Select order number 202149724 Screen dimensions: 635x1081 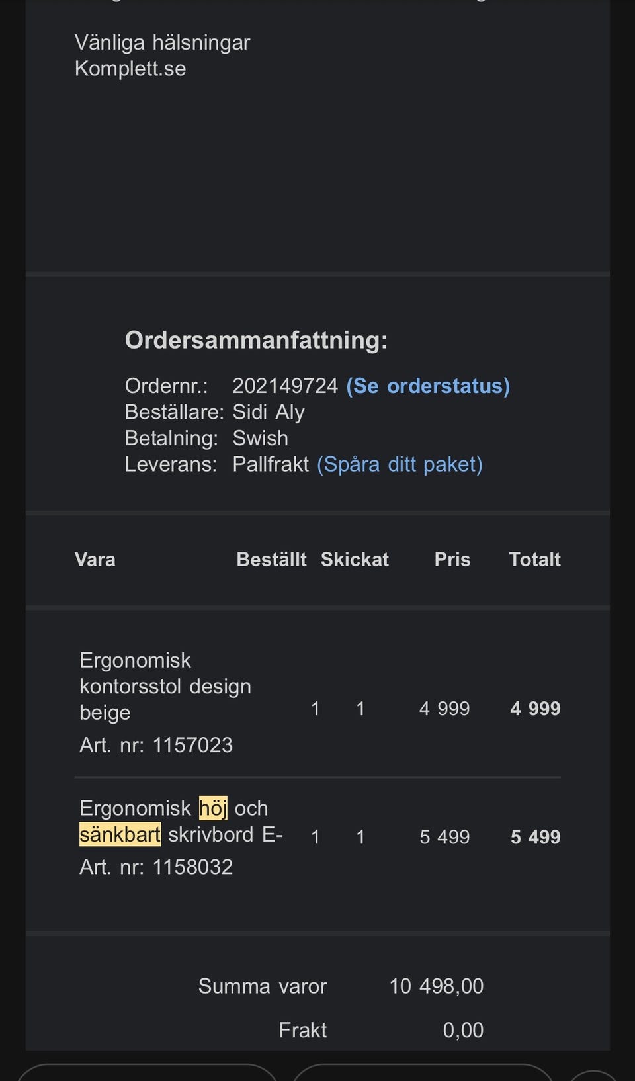(285, 386)
